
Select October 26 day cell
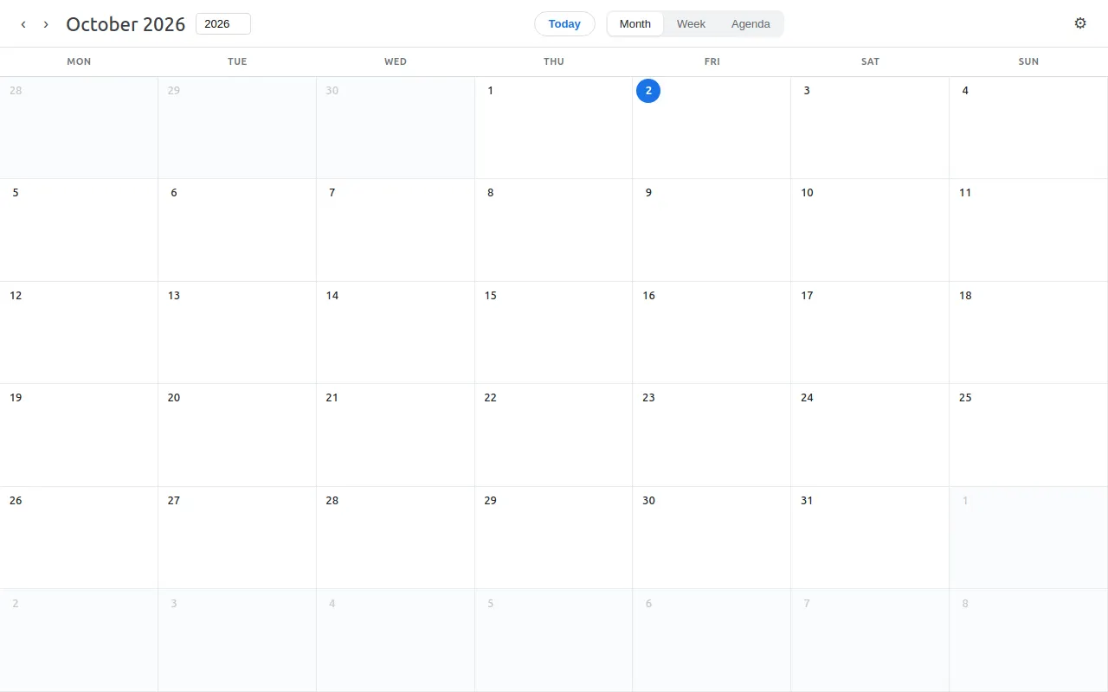[x=79, y=538]
